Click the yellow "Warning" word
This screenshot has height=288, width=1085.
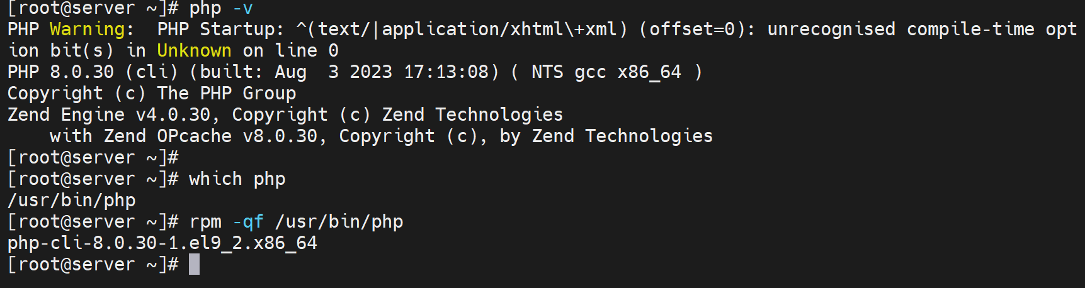click(x=88, y=29)
